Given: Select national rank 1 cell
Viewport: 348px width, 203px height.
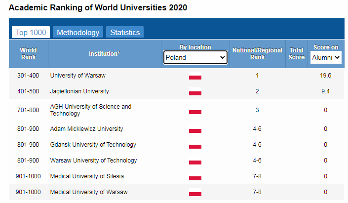Looking at the screenshot, I should tap(257, 76).
